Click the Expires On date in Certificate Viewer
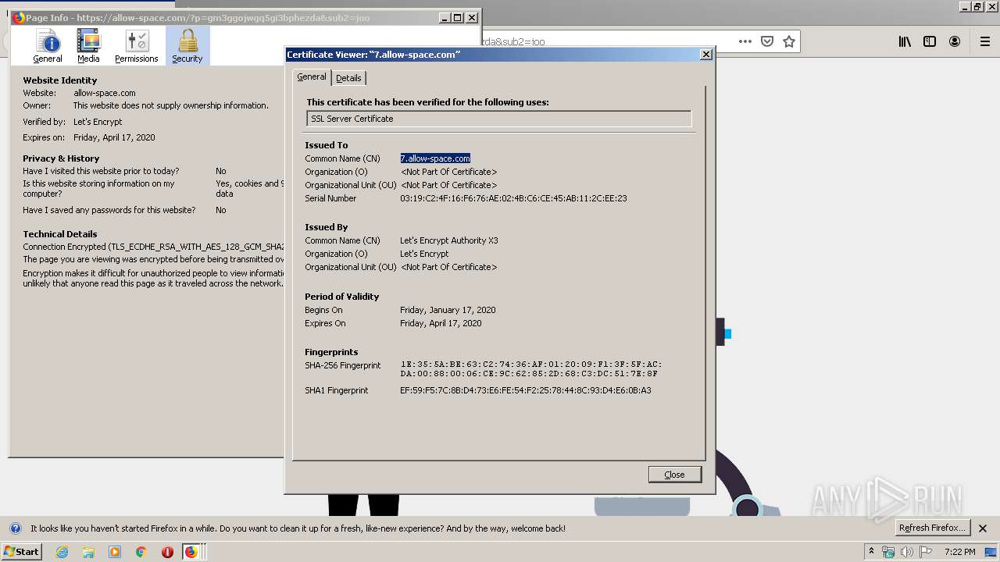Image resolution: width=1000 pixels, height=562 pixels. click(x=441, y=323)
